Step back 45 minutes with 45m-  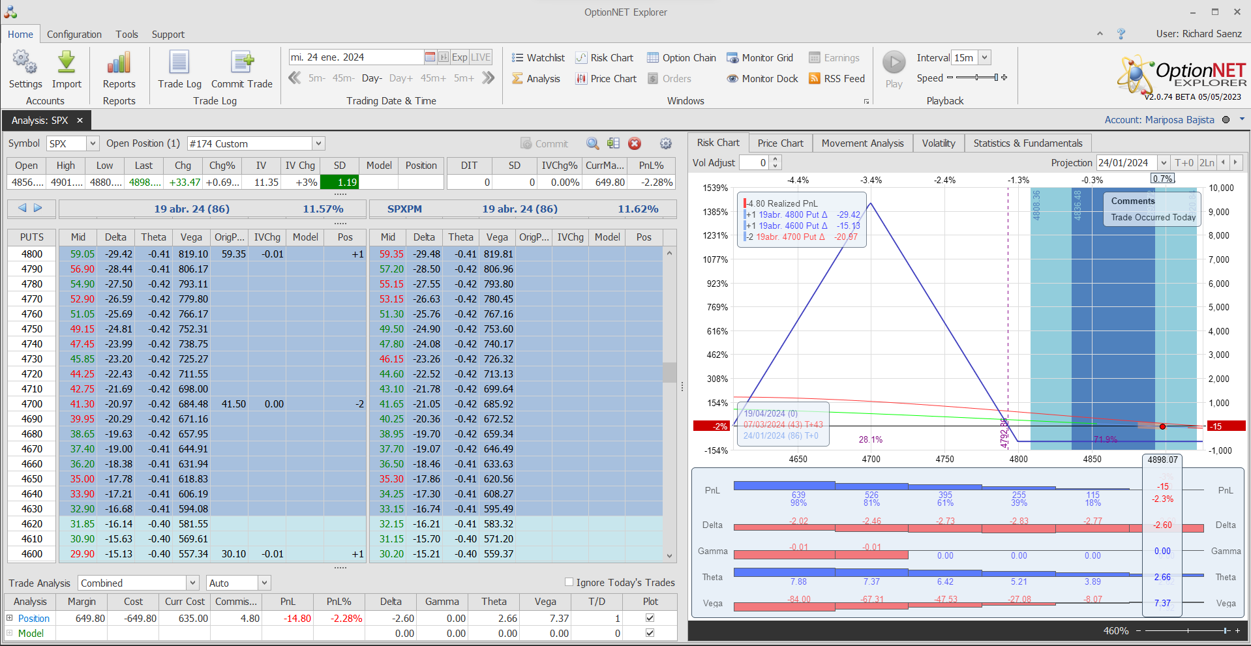(x=343, y=78)
